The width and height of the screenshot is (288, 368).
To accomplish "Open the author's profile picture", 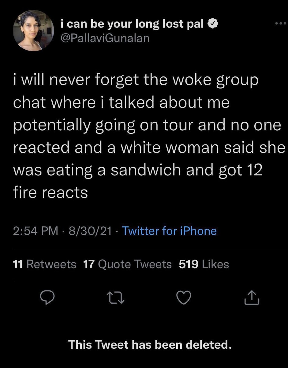I will pyautogui.click(x=34, y=31).
